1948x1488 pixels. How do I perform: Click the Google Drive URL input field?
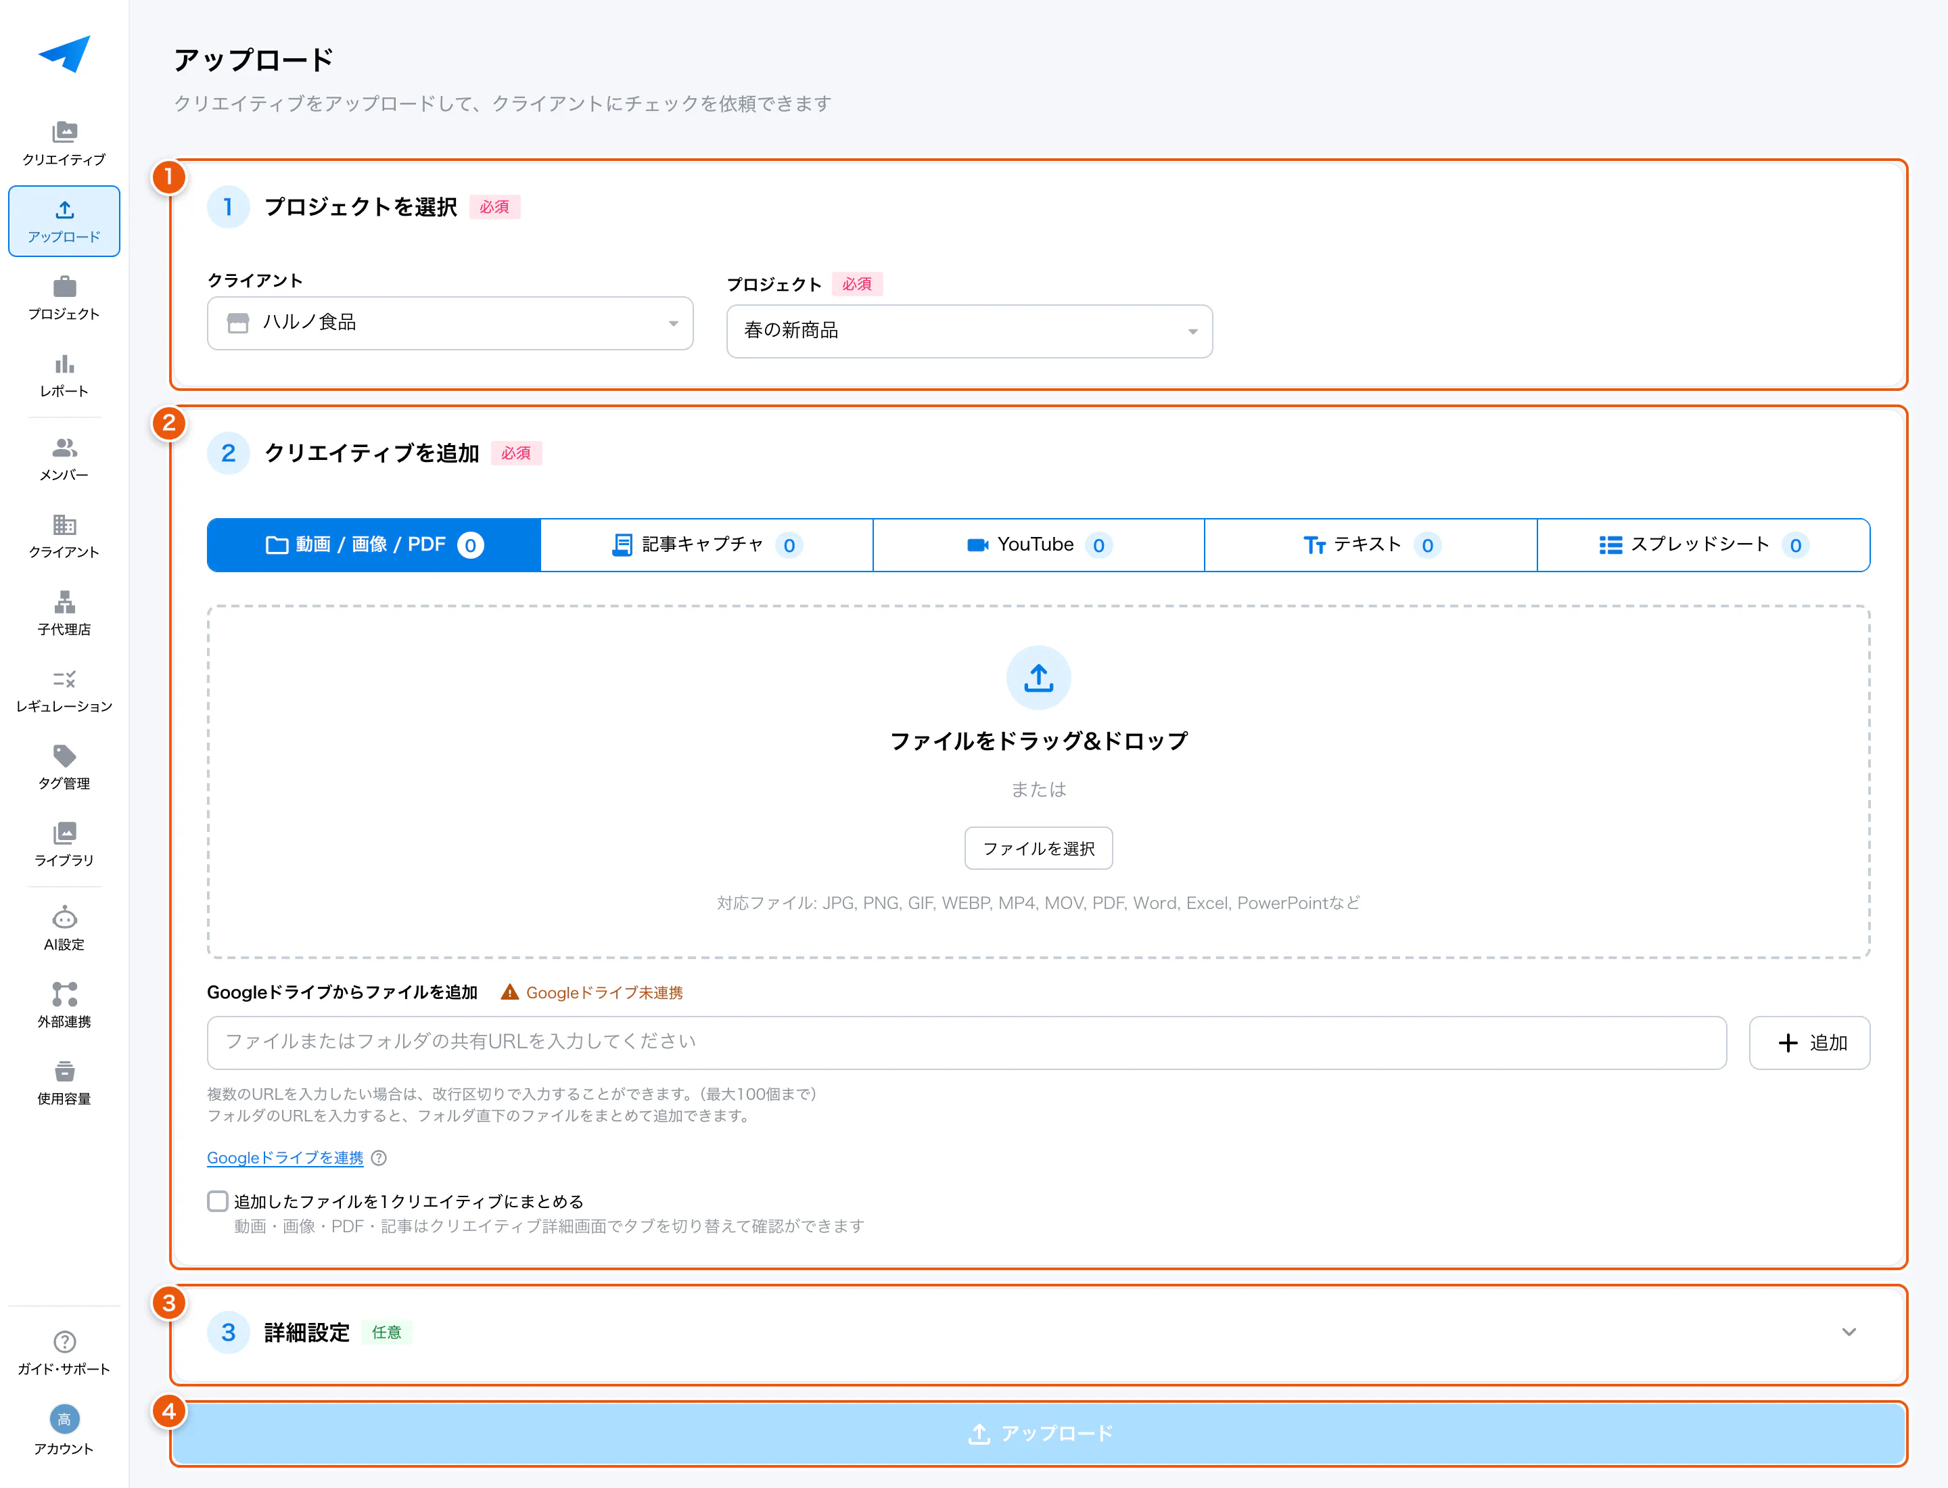(967, 1042)
